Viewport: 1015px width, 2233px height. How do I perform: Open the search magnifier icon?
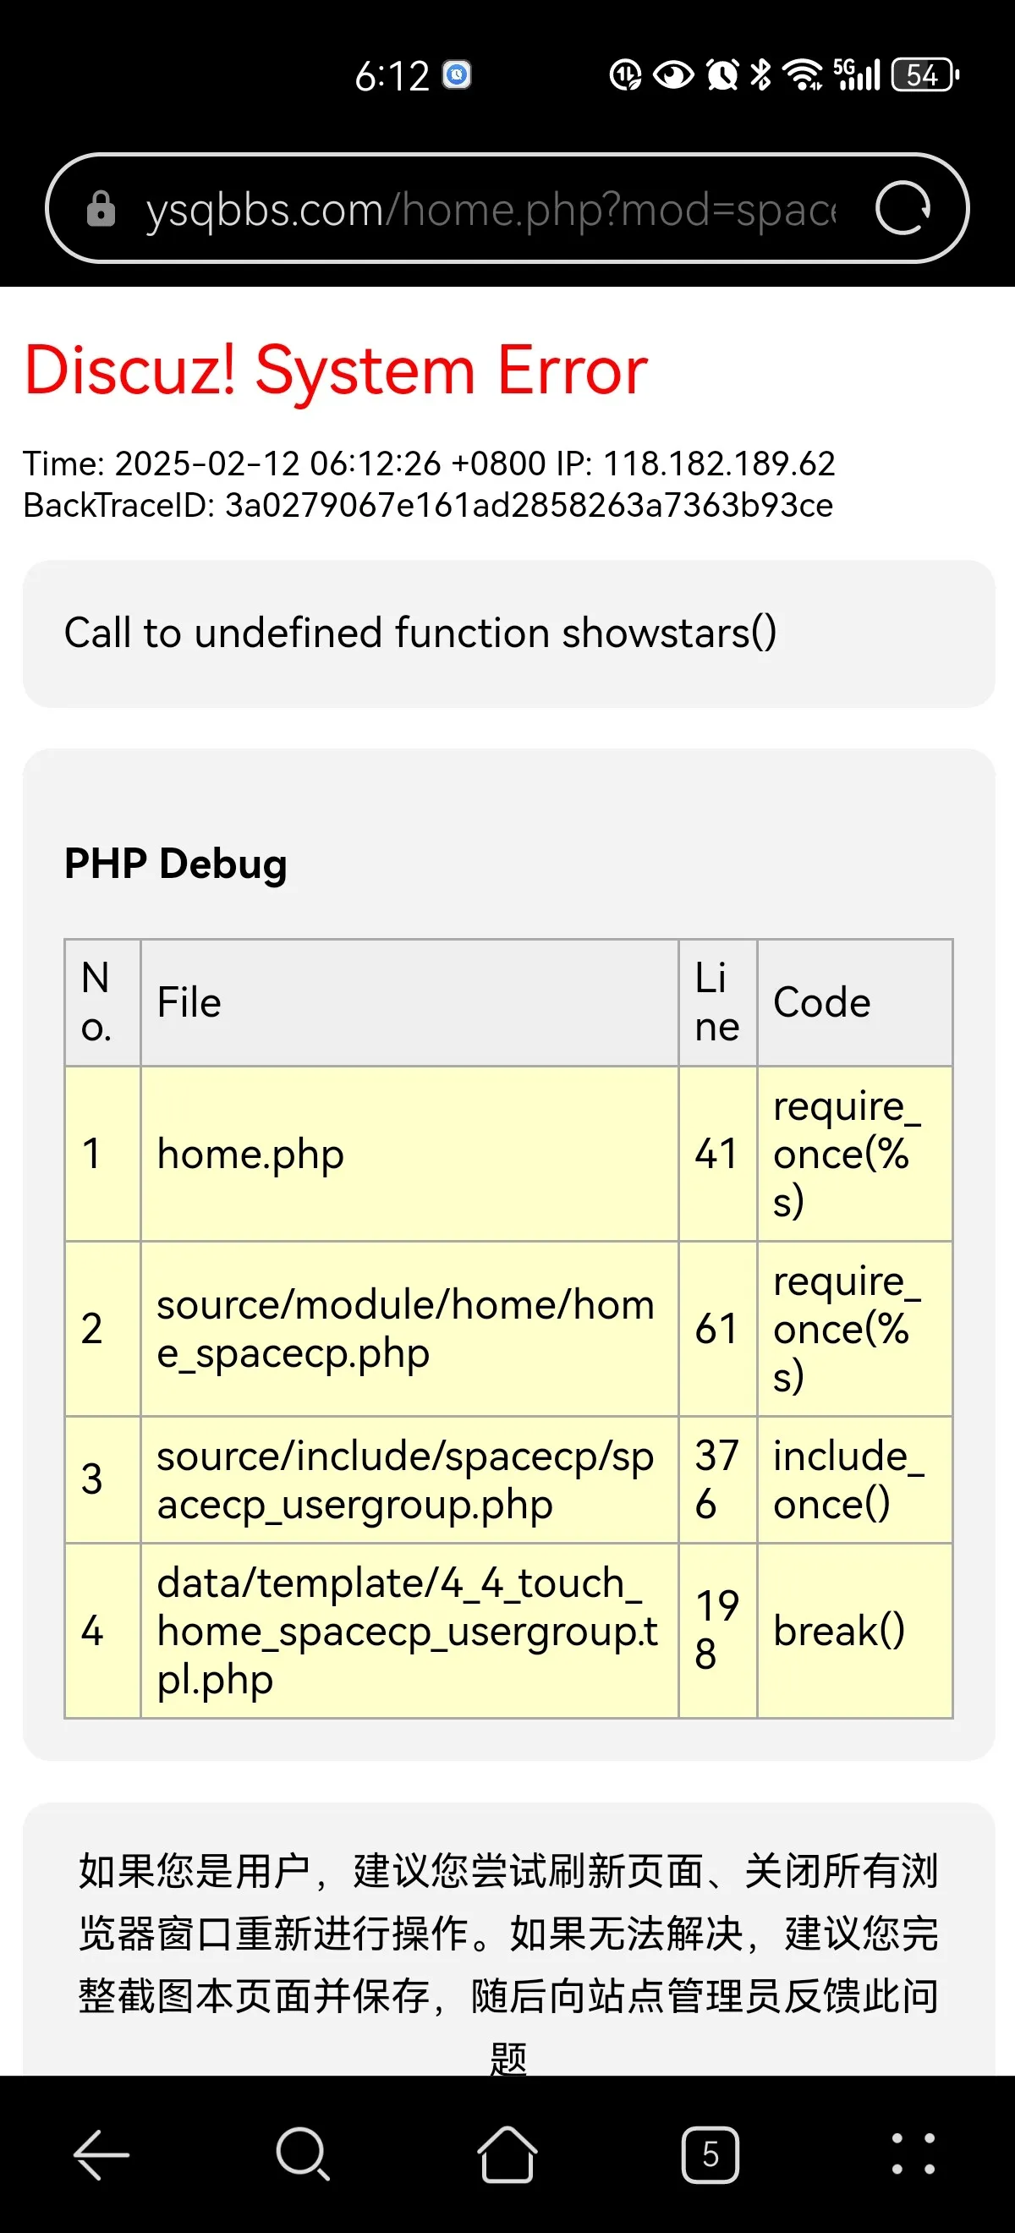(x=304, y=2154)
